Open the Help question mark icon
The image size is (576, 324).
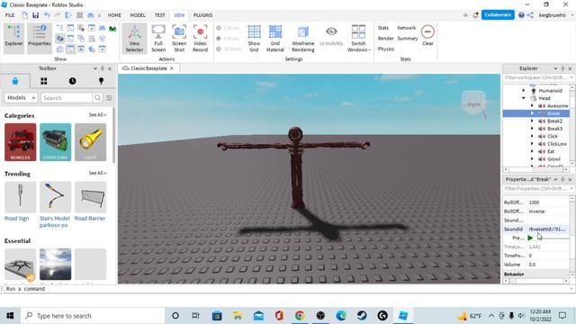(521, 15)
